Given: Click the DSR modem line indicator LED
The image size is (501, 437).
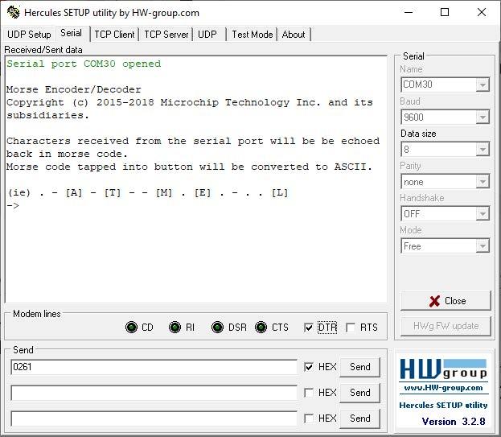Looking at the screenshot, I should coord(218,328).
